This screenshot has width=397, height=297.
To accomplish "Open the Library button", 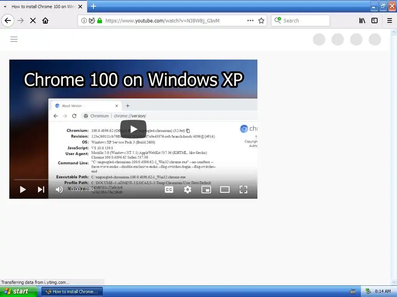I will click(362, 20).
